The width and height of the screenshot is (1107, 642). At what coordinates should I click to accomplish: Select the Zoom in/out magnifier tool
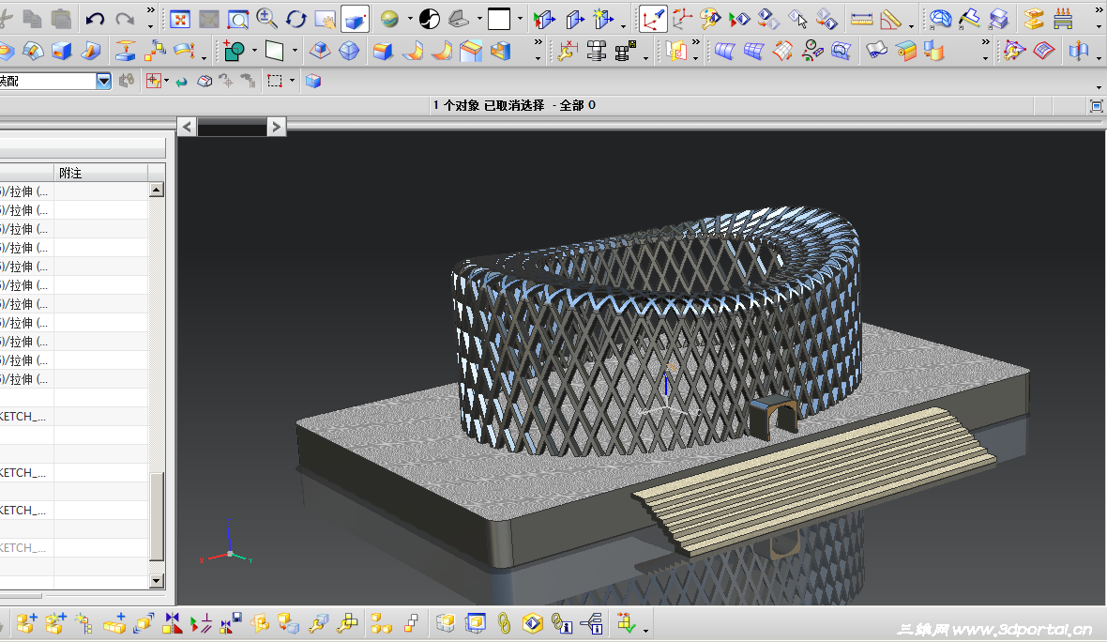point(266,19)
